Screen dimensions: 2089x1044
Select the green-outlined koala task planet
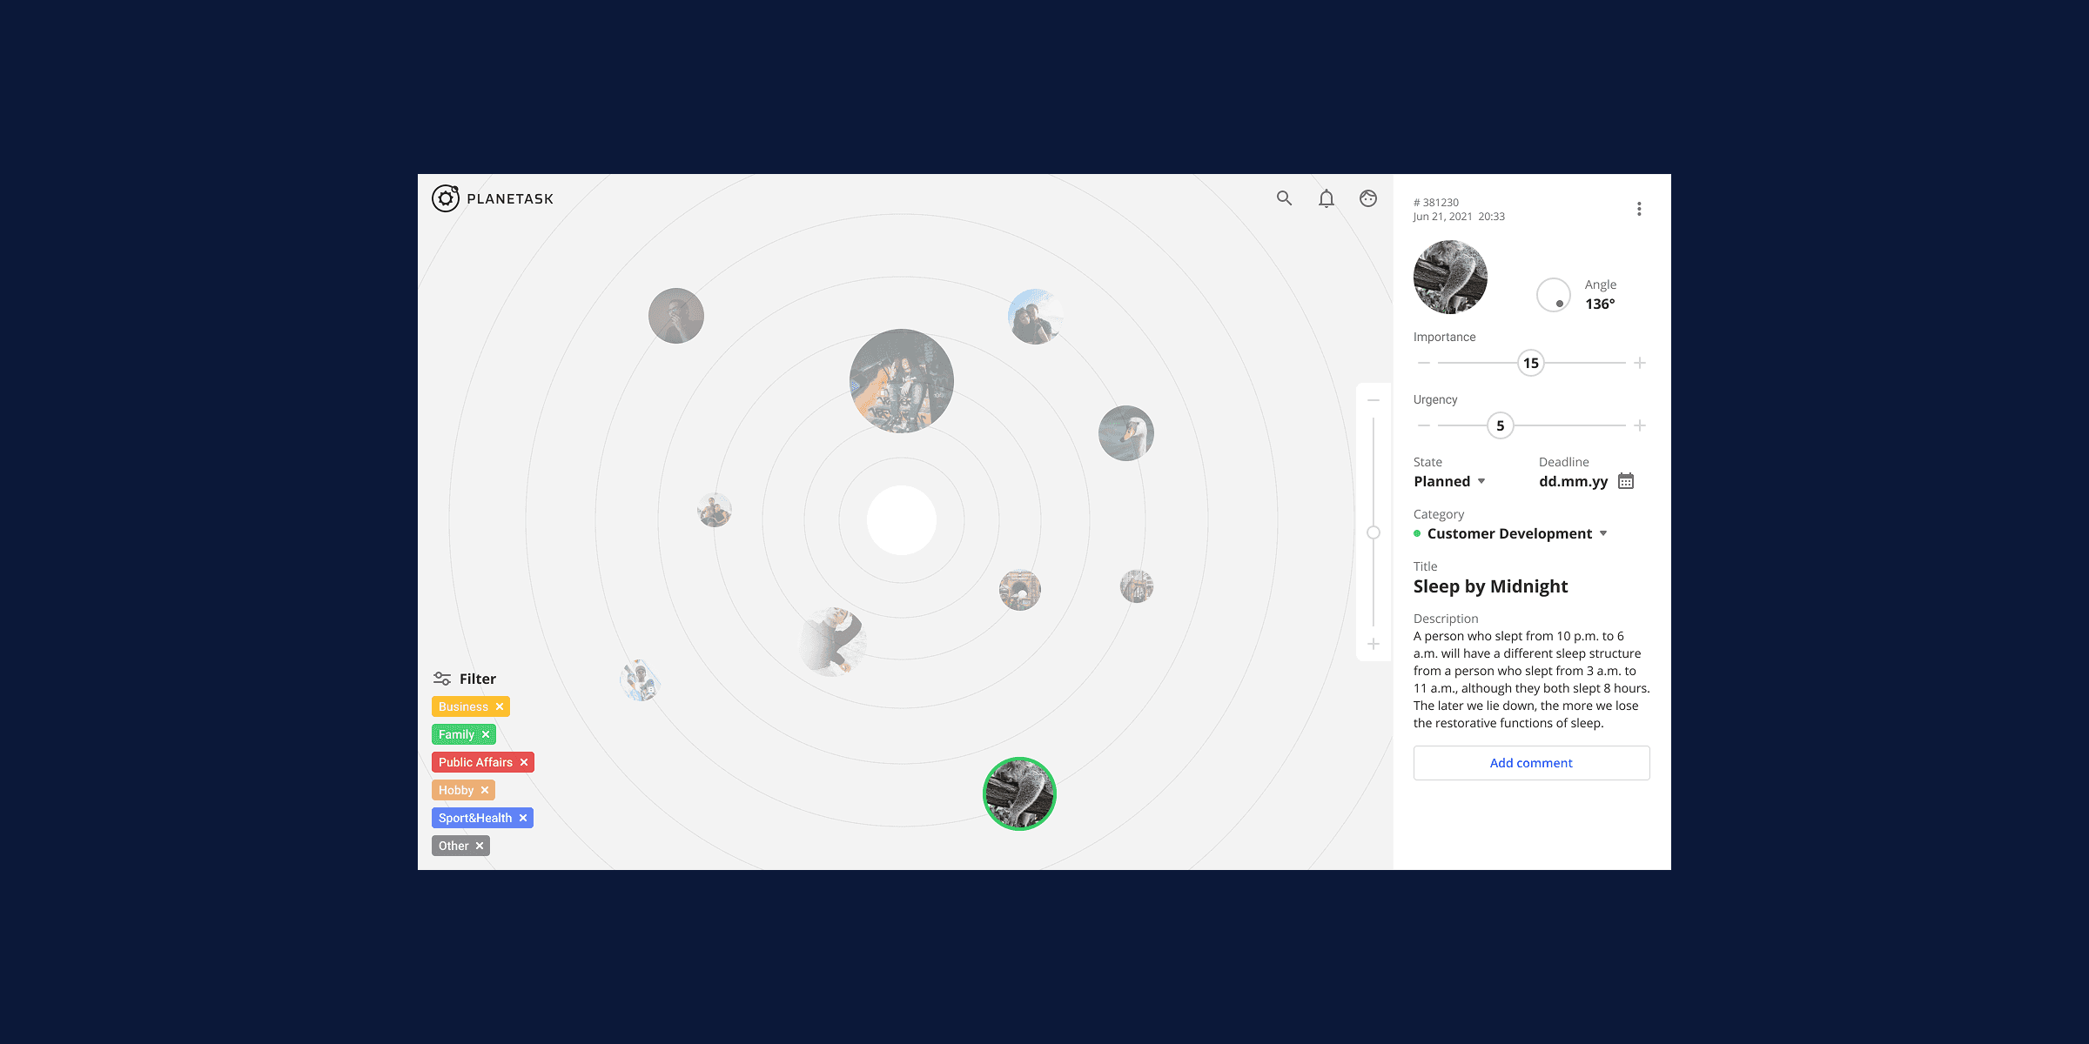pos(1019,793)
